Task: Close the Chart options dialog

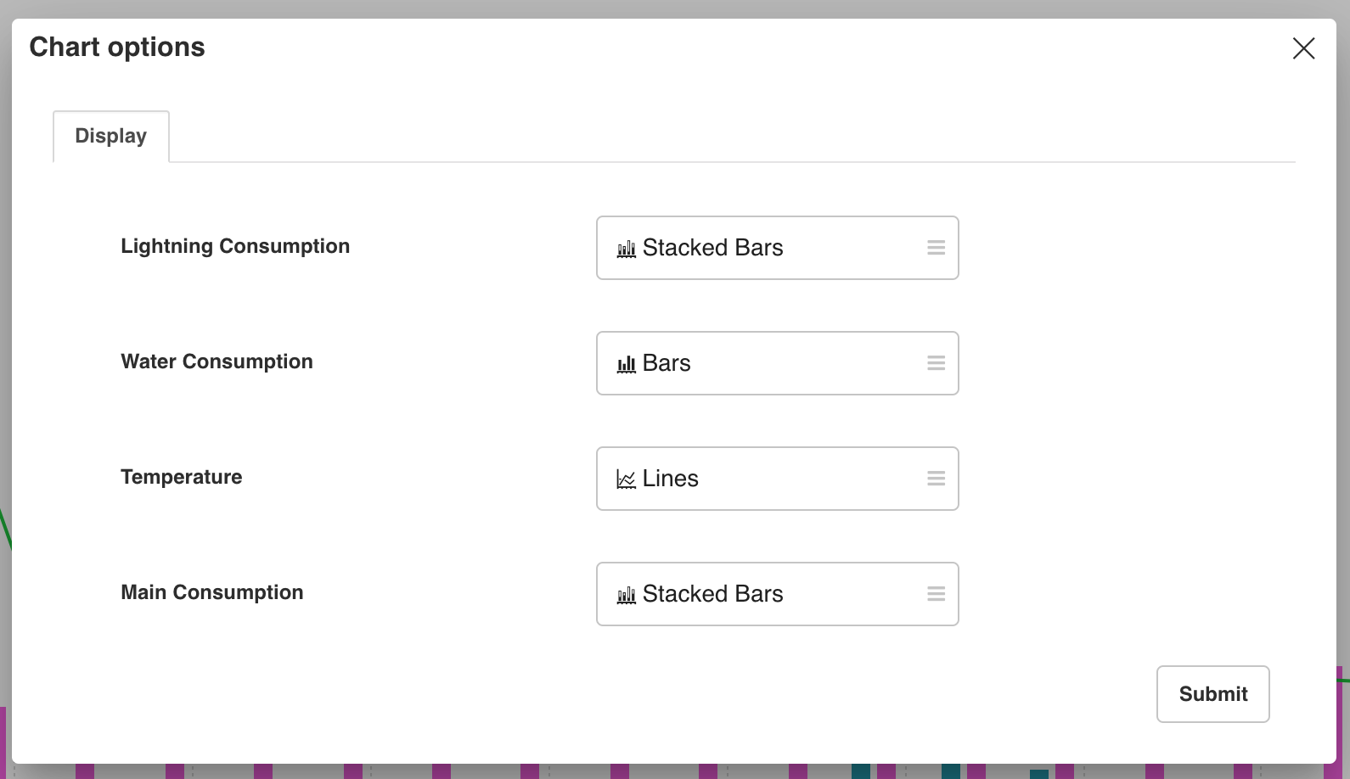Action: [x=1303, y=48]
